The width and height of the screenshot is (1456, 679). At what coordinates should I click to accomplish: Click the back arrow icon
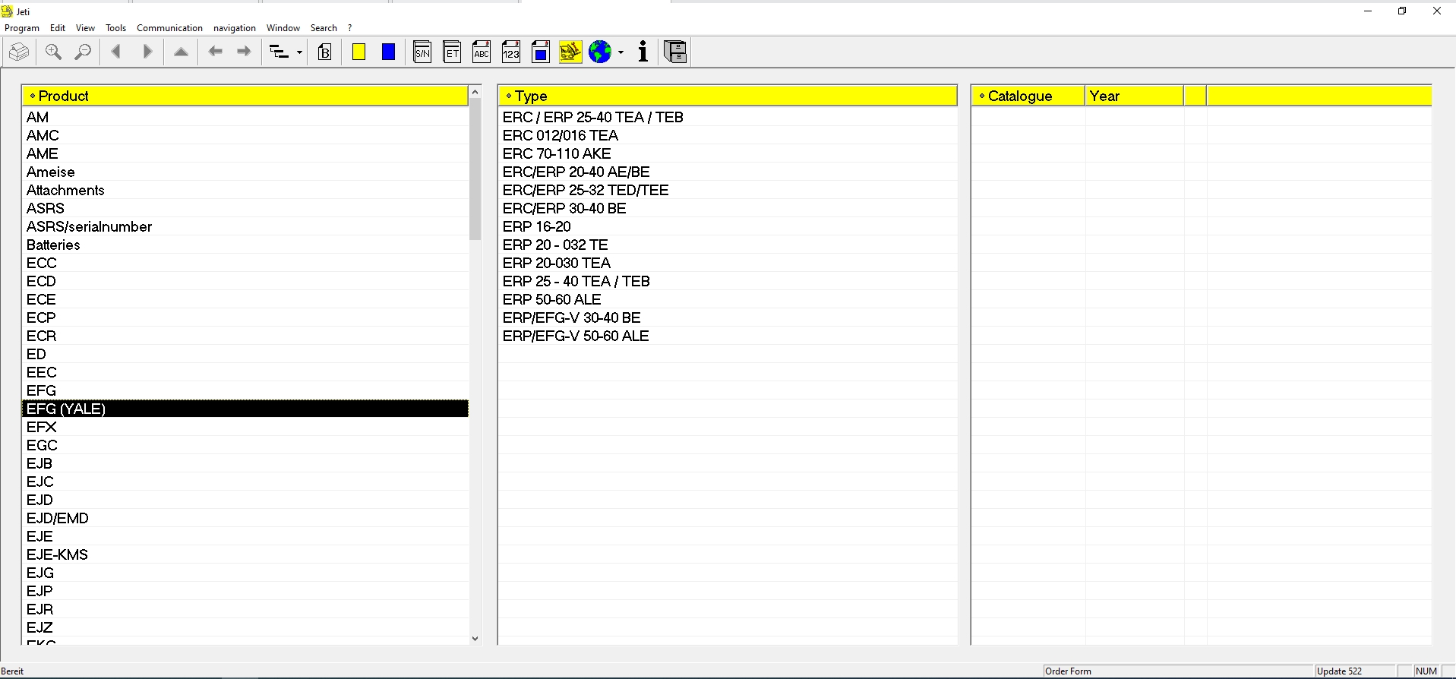click(216, 52)
